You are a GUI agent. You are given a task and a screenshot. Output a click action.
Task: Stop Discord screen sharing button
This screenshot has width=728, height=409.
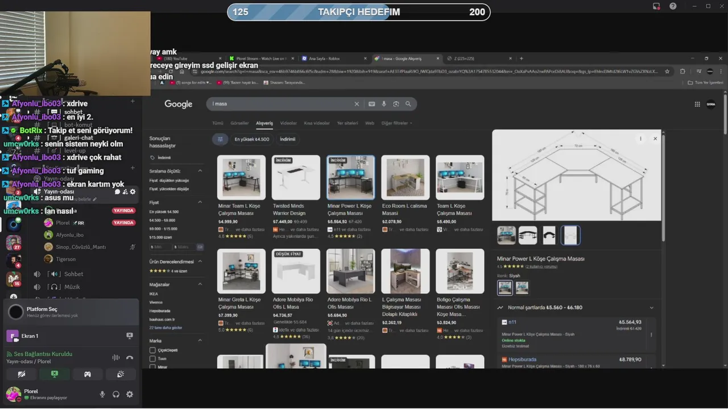(55, 374)
